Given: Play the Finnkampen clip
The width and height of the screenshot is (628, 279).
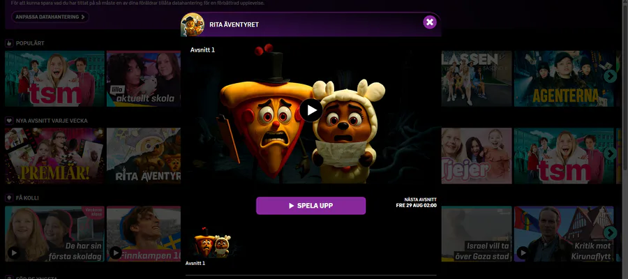Looking at the screenshot, I should coord(116,252).
